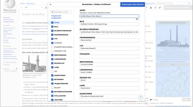Viewport: 193px width, 107px height.
Task: Click the Typ input field
Action: pyautogui.click(x=109, y=48)
